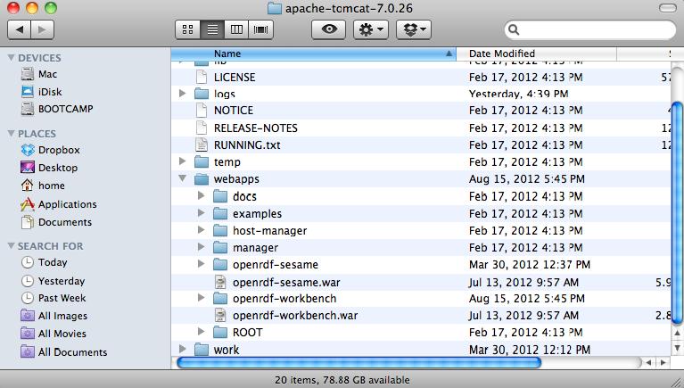Viewport: 684px width, 388px height.
Task: Click the status text 20 items, 78.88 GB available
Action: 342,380
